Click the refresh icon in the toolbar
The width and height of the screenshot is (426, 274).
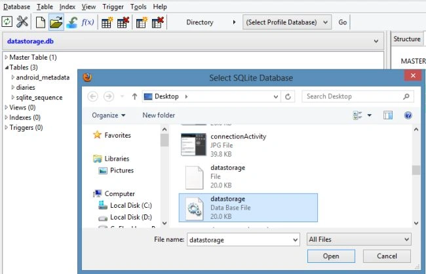(7, 22)
